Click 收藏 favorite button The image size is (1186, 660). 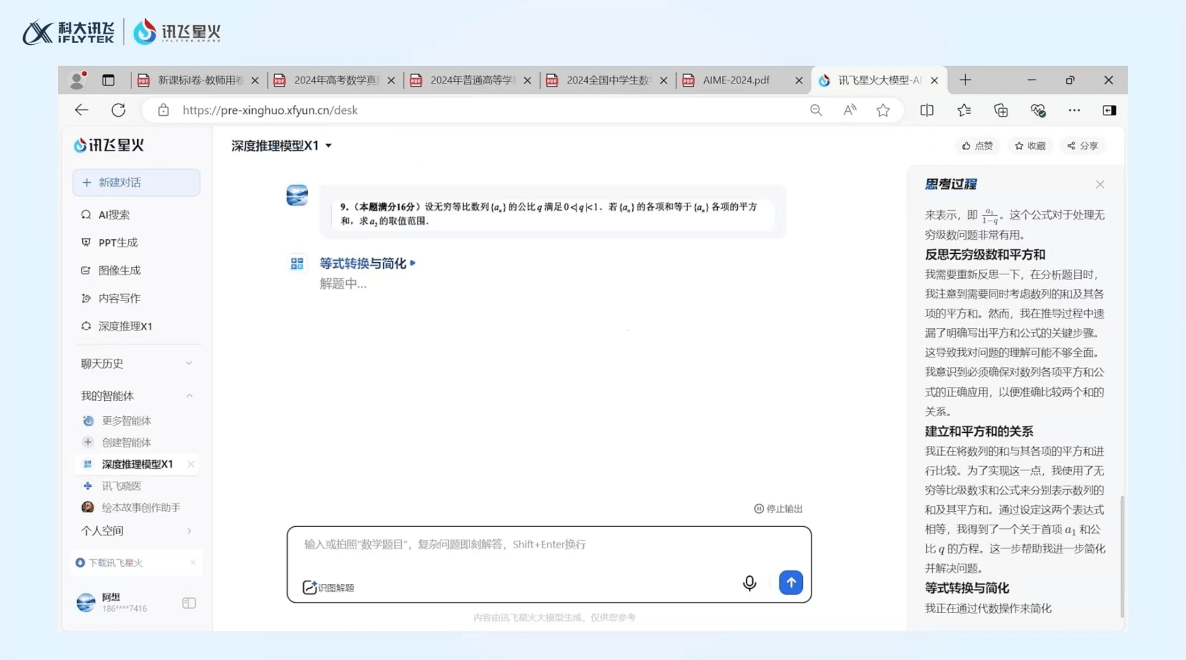point(1030,146)
